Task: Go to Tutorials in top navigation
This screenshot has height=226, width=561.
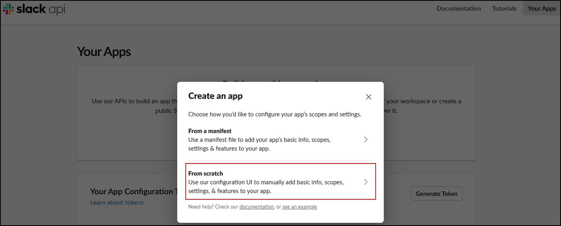Action: [504, 8]
